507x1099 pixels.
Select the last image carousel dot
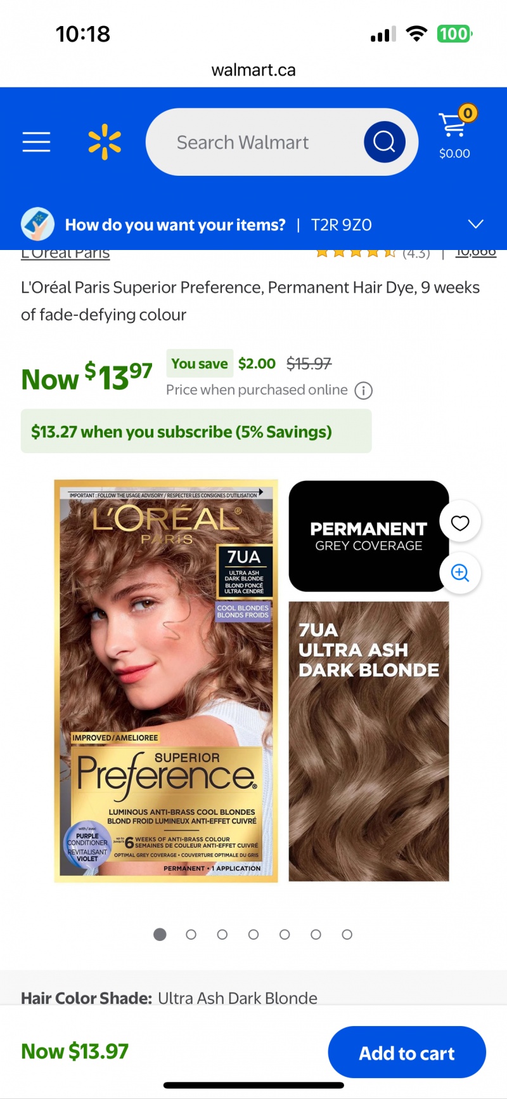pos(347,935)
